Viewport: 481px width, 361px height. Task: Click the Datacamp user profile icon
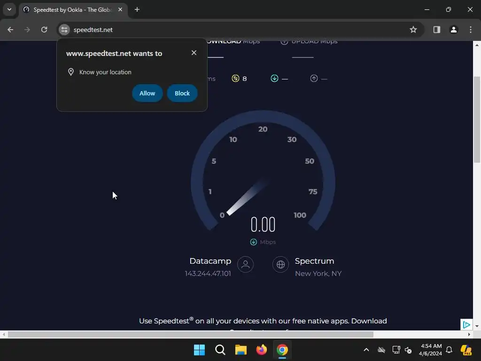[x=245, y=264]
